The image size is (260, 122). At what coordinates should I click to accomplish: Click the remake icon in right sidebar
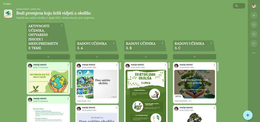[x=254, y=25]
